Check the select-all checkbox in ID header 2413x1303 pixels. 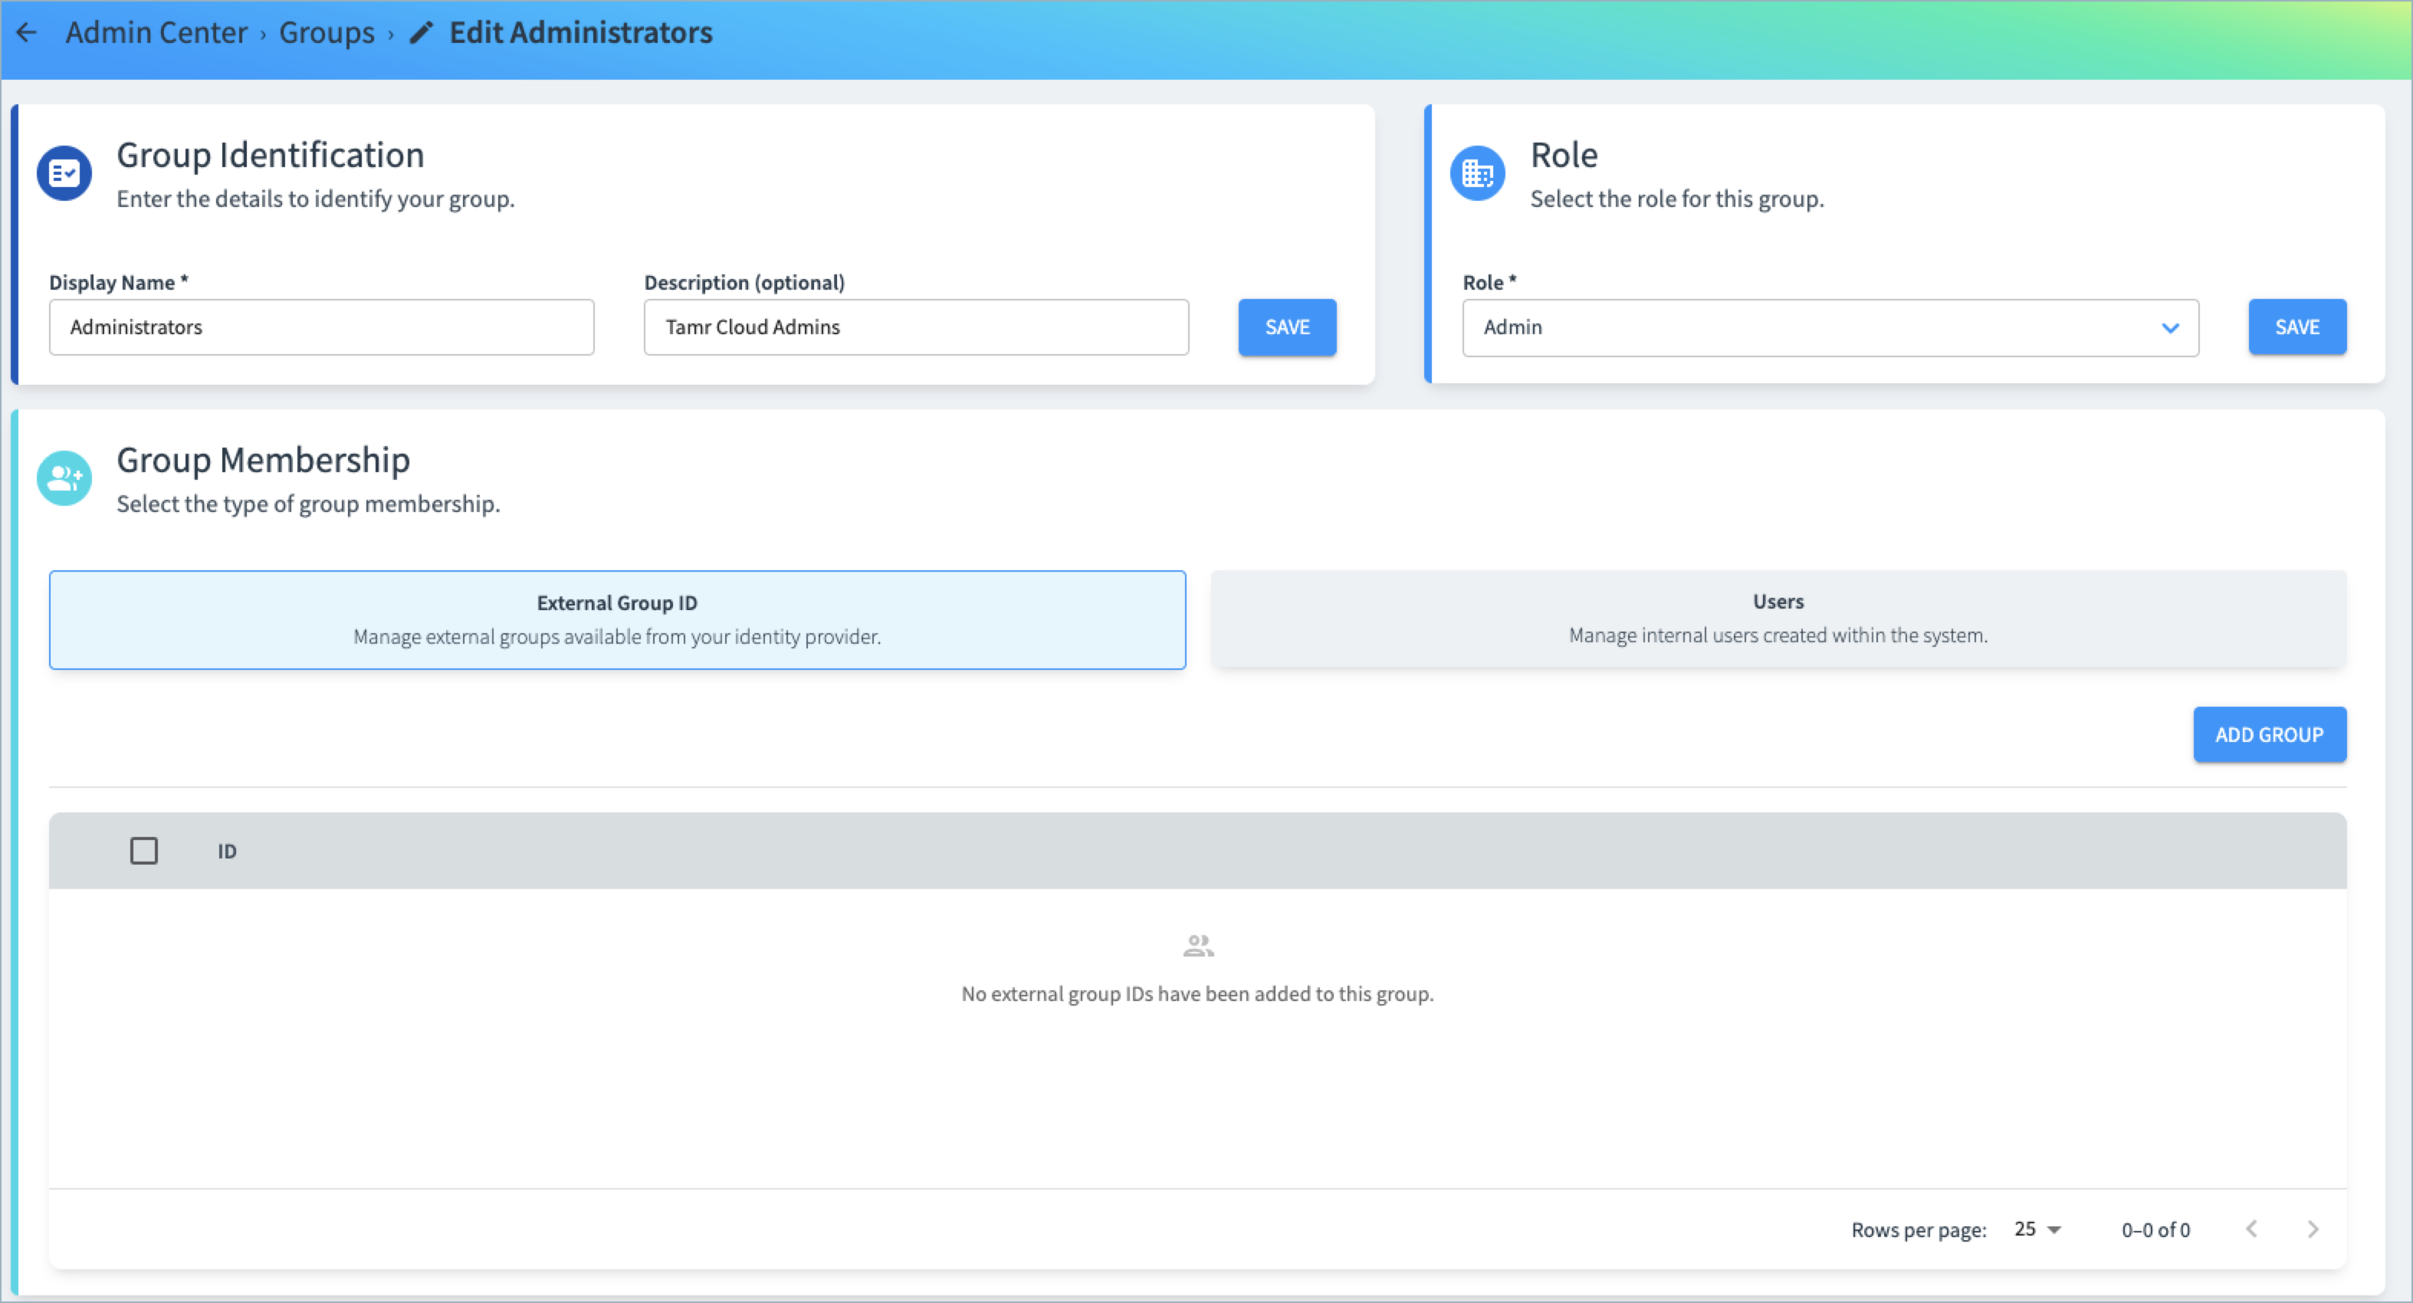[x=143, y=851]
